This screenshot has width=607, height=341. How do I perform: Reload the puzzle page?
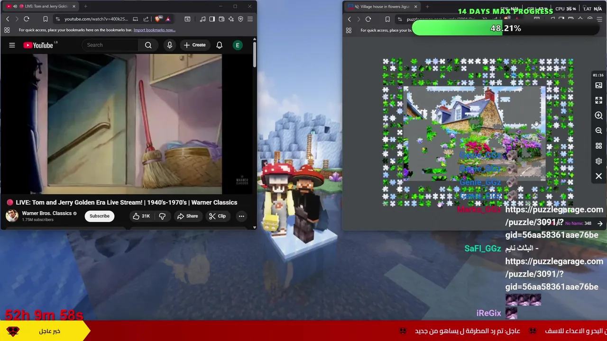pos(368,19)
